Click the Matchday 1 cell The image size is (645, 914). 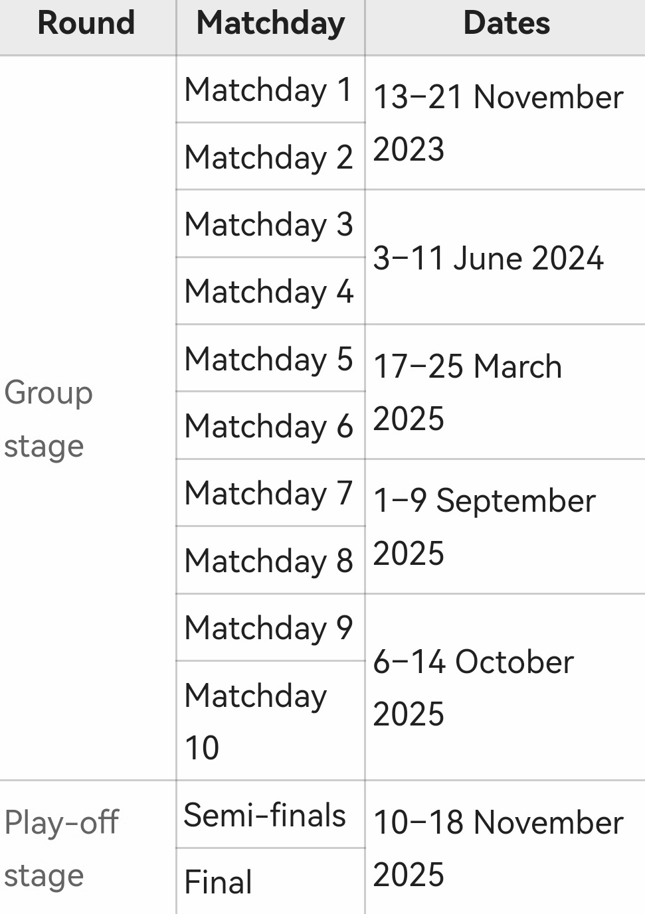tap(268, 90)
